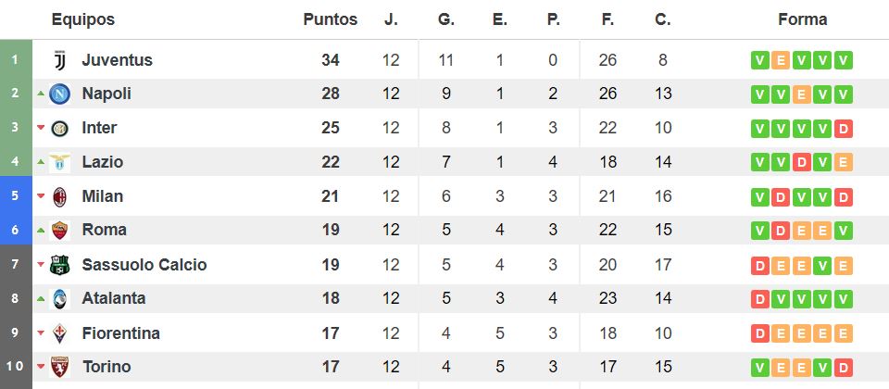
Task: Open the Juventus team link
Action: (118, 60)
